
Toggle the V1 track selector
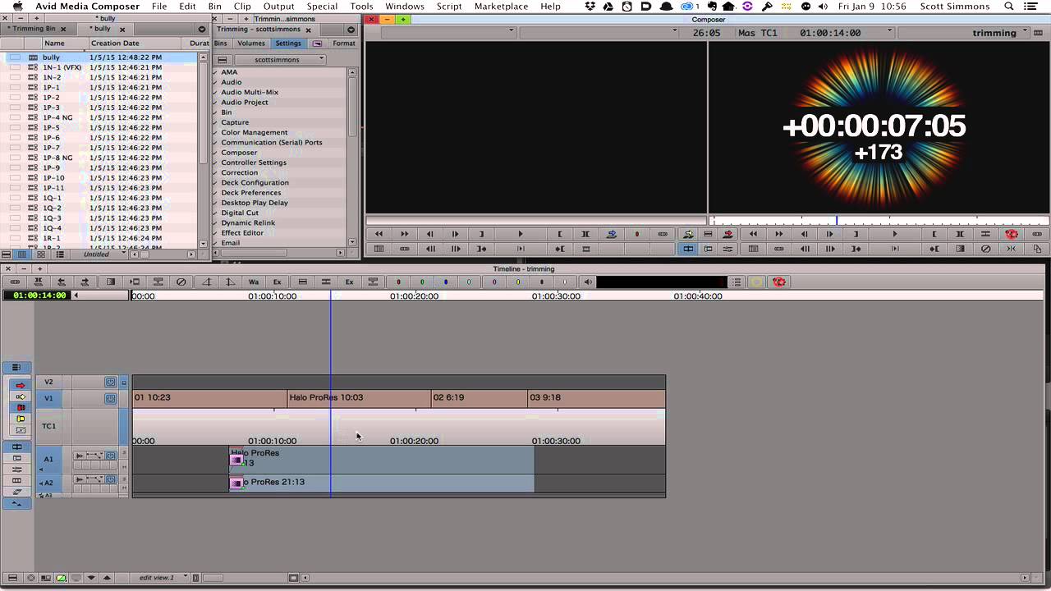pos(48,398)
